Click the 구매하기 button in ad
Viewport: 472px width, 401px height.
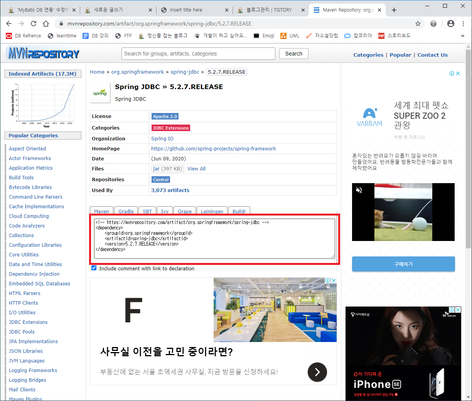pyautogui.click(x=403, y=264)
